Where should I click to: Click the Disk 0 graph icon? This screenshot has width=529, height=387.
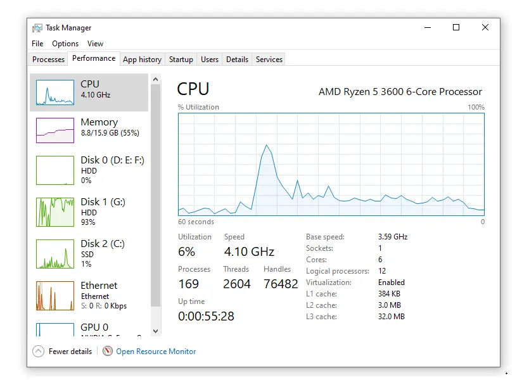[x=55, y=170]
